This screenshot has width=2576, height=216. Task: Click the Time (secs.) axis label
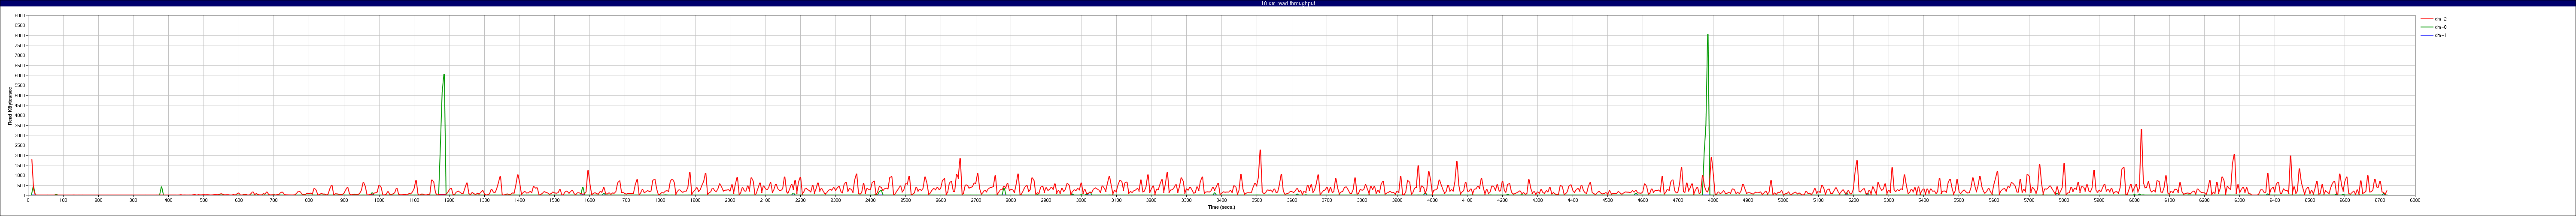[x=1221, y=207]
